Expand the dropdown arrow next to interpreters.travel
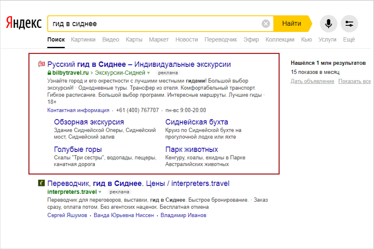The width and height of the screenshot is (374, 249). (100, 192)
